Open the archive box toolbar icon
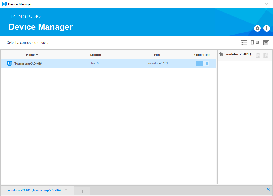273x196 pixels. pos(266,43)
